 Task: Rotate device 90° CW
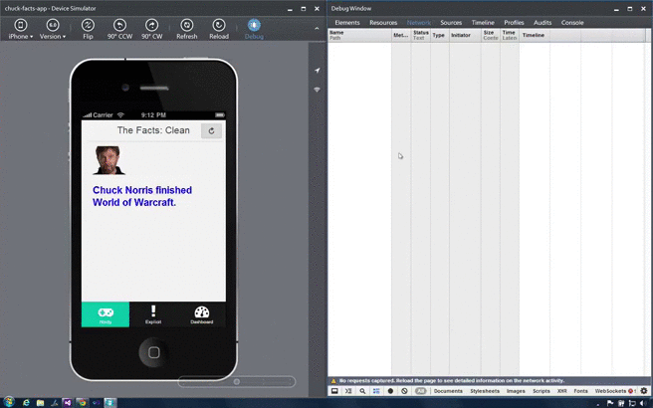click(x=151, y=29)
